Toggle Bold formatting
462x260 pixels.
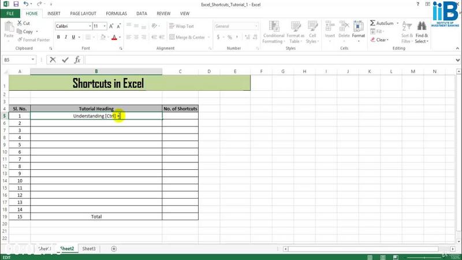58,37
